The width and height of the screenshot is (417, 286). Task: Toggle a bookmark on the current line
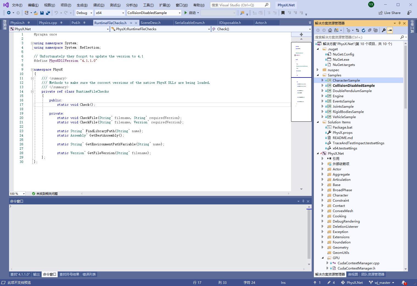(x=283, y=13)
